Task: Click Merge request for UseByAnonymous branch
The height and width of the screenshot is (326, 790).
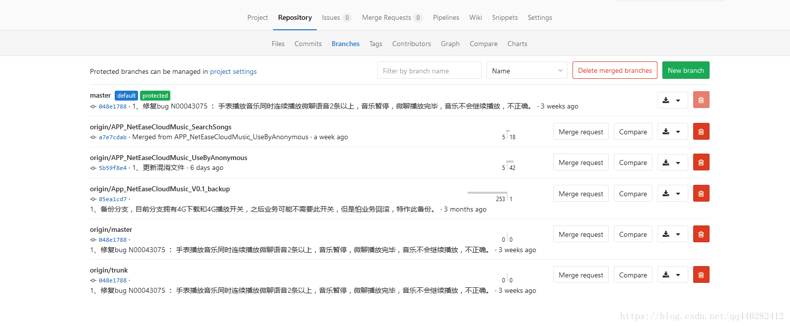Action: (581, 163)
